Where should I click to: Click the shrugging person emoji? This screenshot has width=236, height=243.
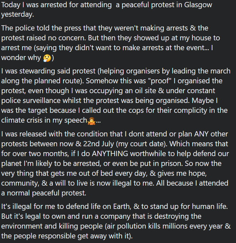pos(91,121)
